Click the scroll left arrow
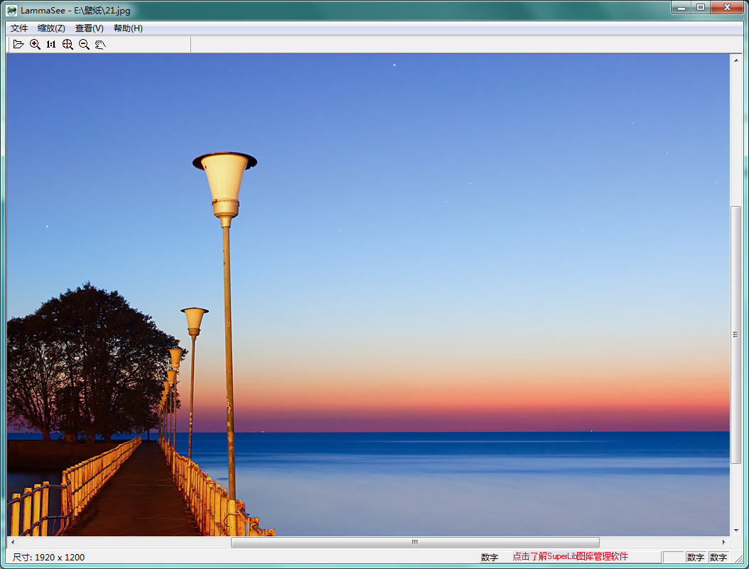The height and width of the screenshot is (569, 749). (x=12, y=542)
